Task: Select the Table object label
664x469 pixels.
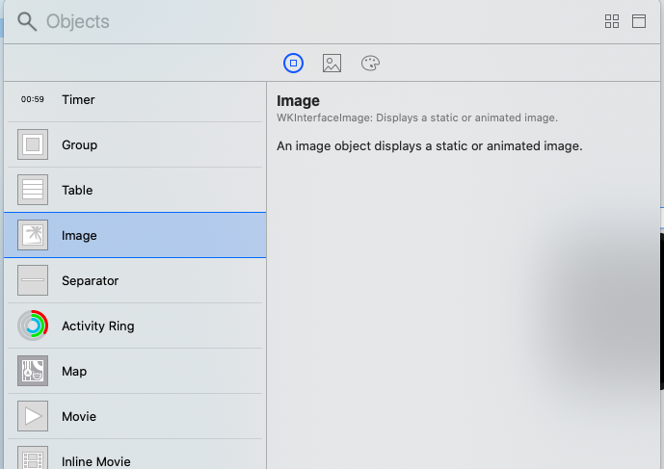Action: pyautogui.click(x=77, y=191)
